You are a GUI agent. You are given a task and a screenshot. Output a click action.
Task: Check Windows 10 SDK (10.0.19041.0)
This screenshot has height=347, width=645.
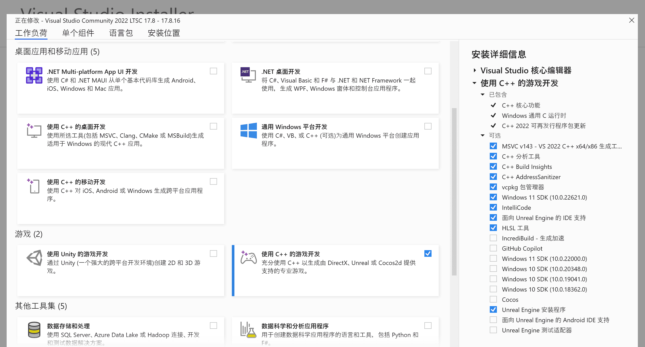(493, 279)
